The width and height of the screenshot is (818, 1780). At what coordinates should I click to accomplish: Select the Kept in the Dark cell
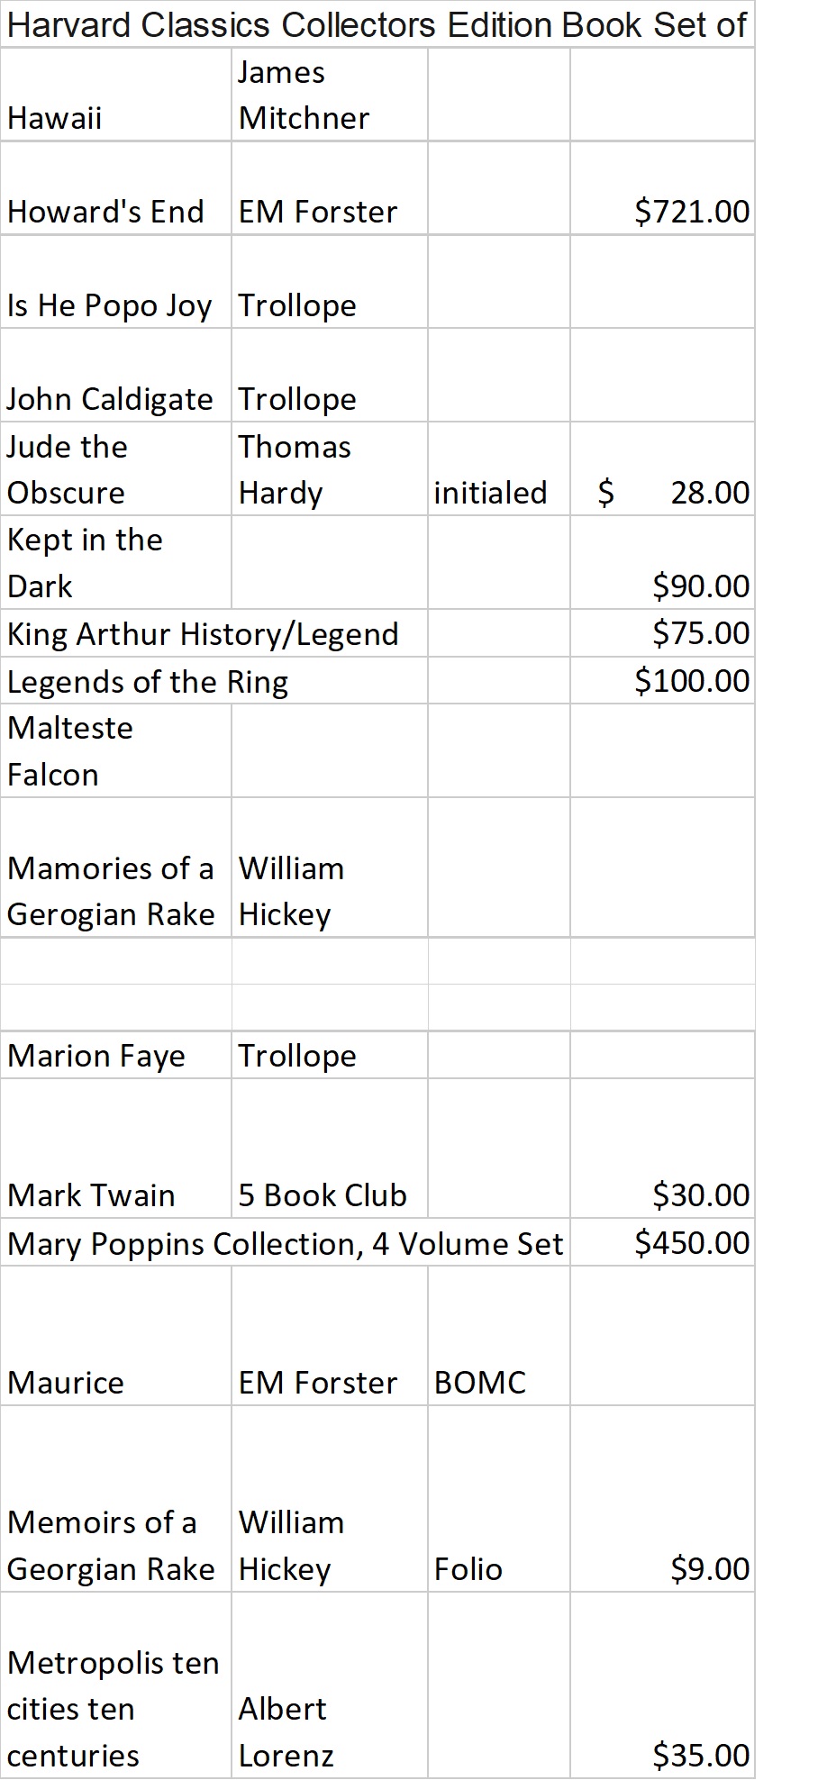(x=115, y=563)
